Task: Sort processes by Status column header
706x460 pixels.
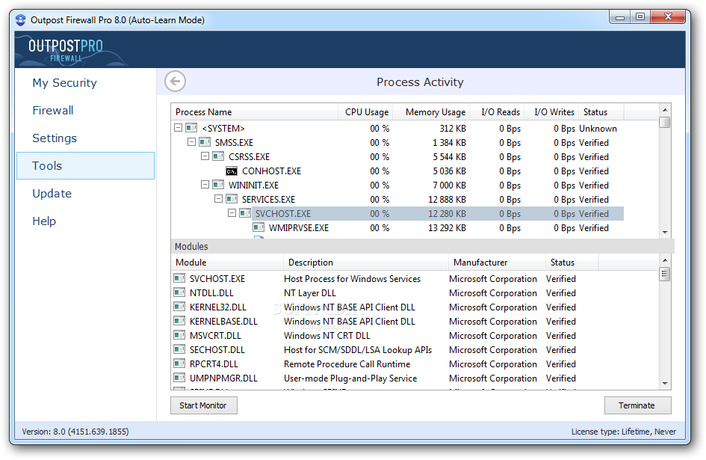Action: coord(601,112)
